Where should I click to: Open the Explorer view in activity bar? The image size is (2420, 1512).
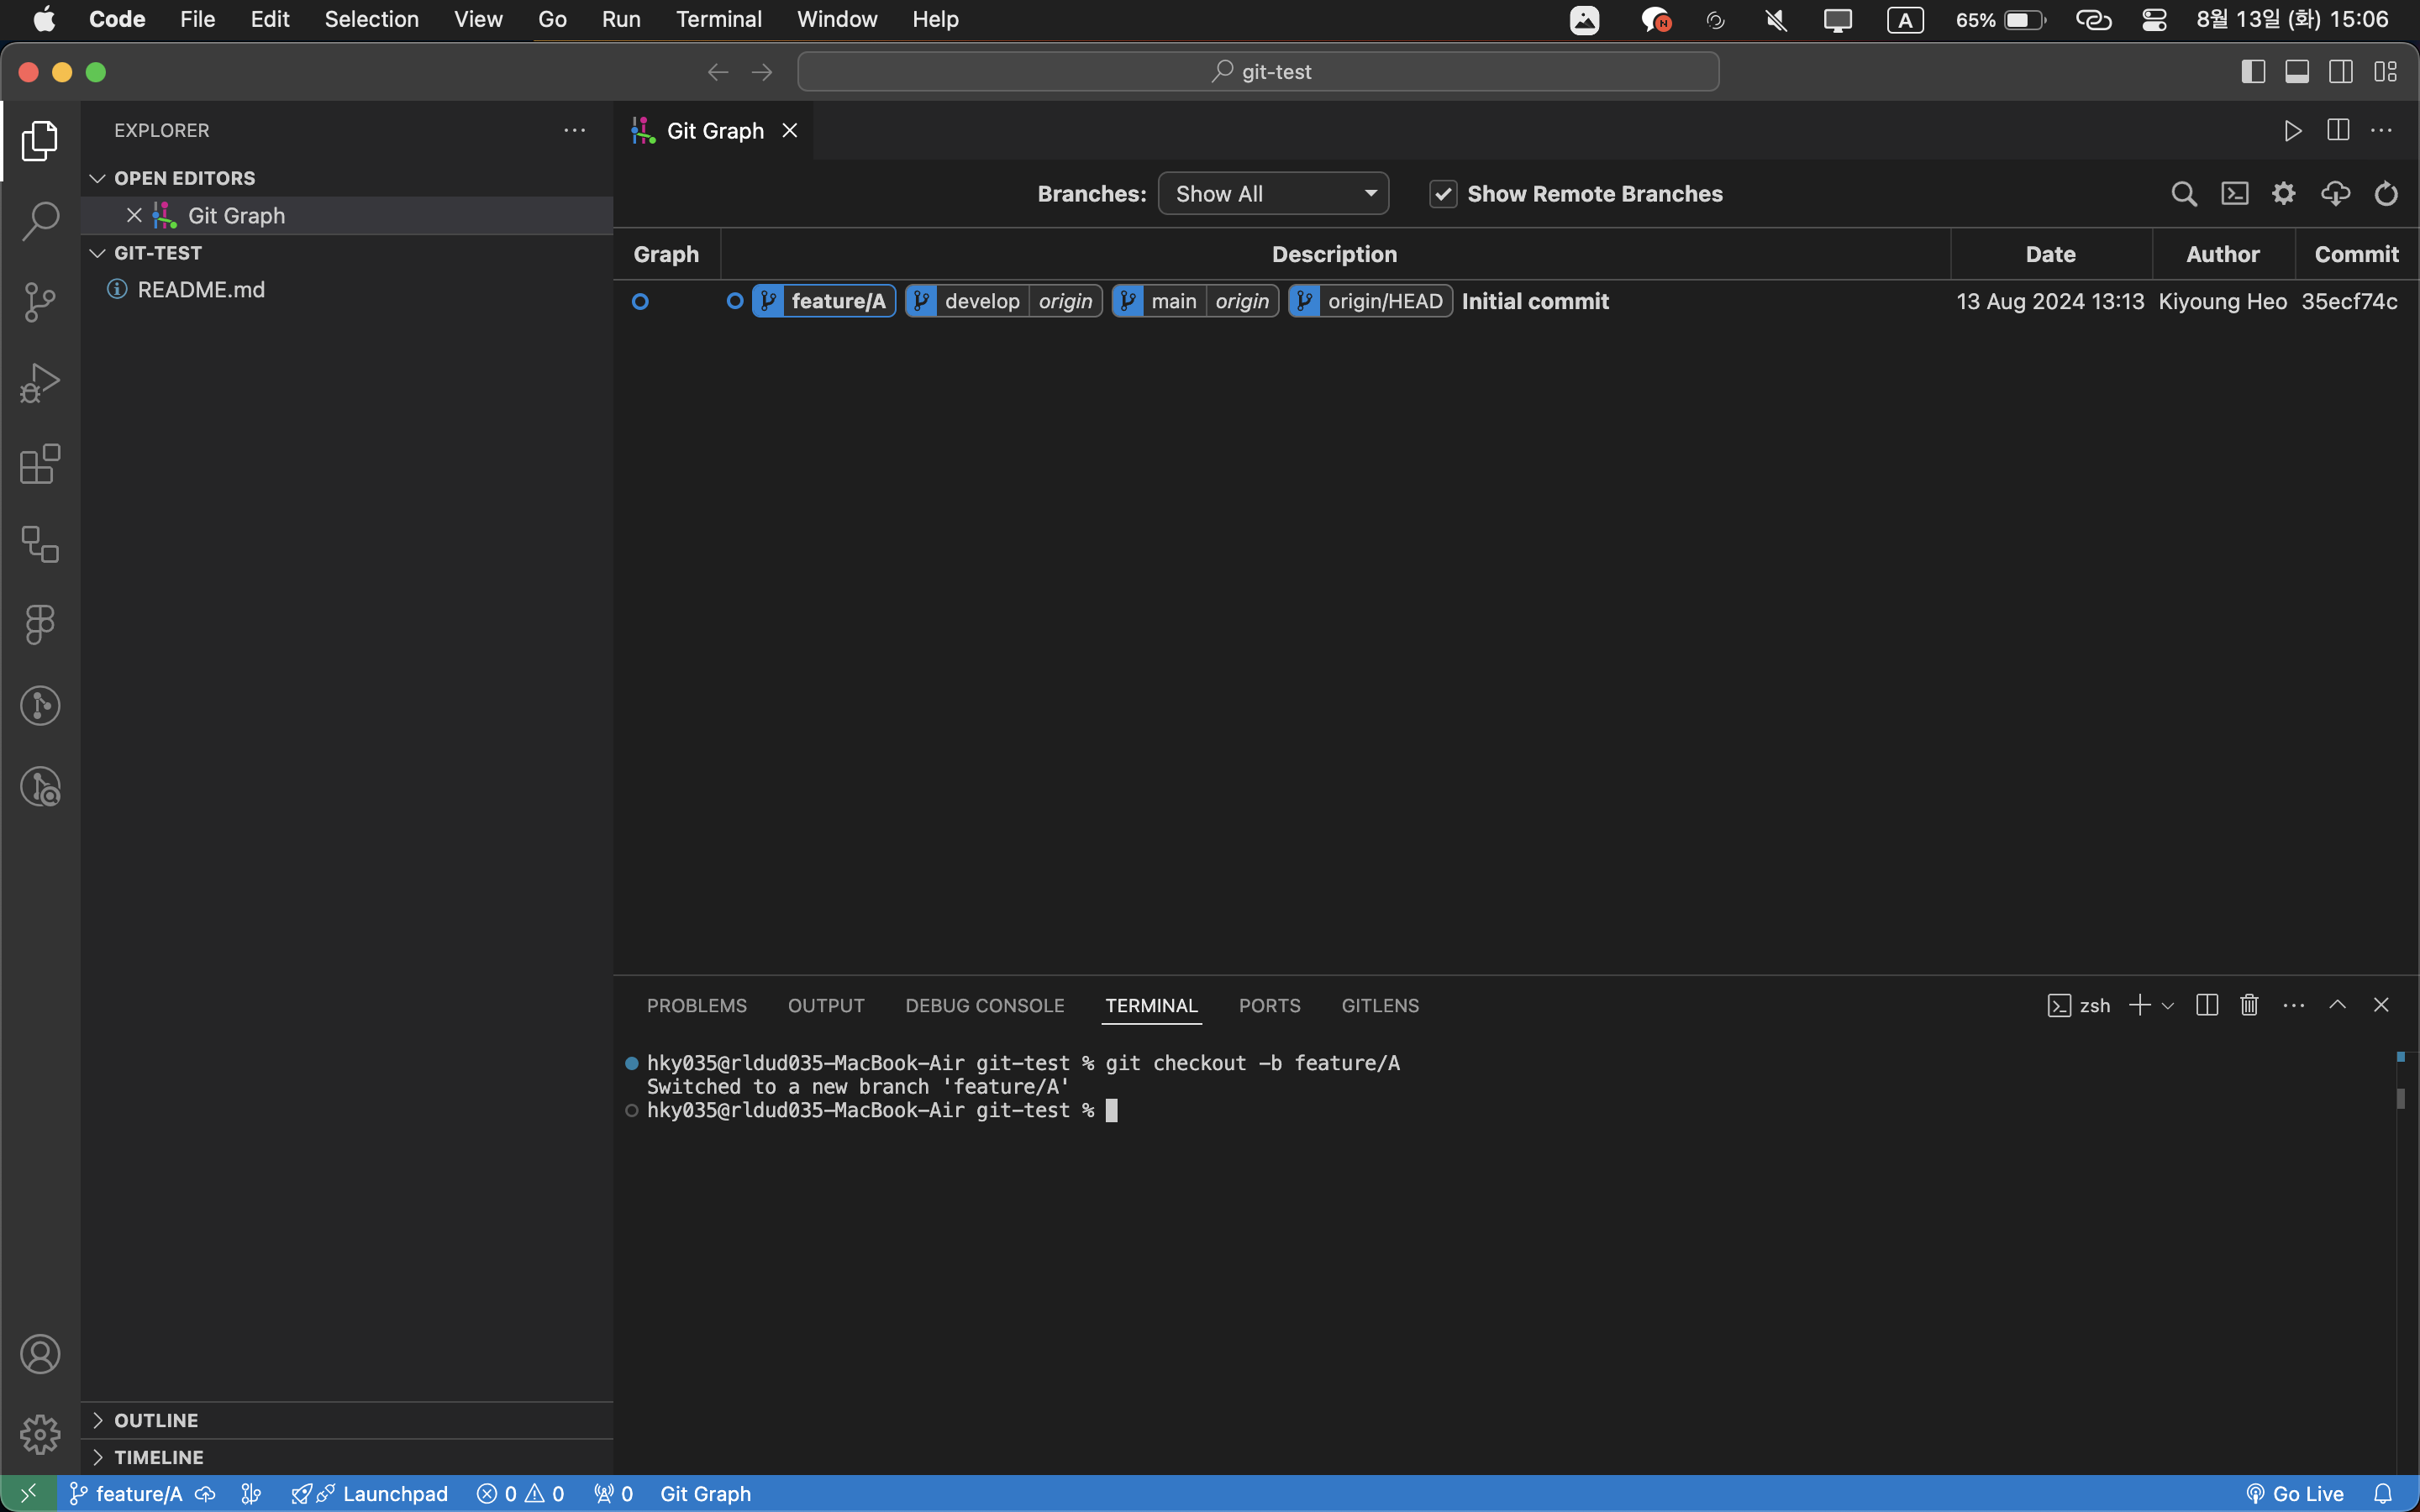pyautogui.click(x=40, y=141)
